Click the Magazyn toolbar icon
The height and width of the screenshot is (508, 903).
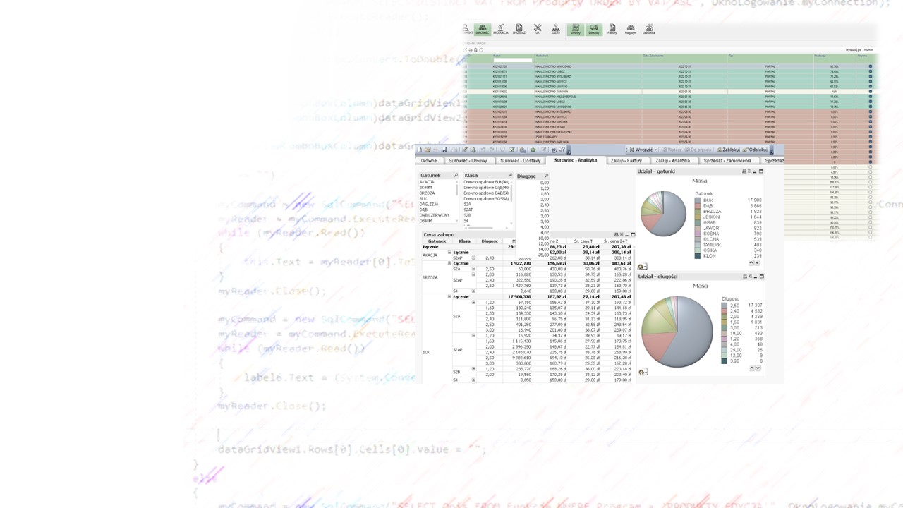(630, 29)
